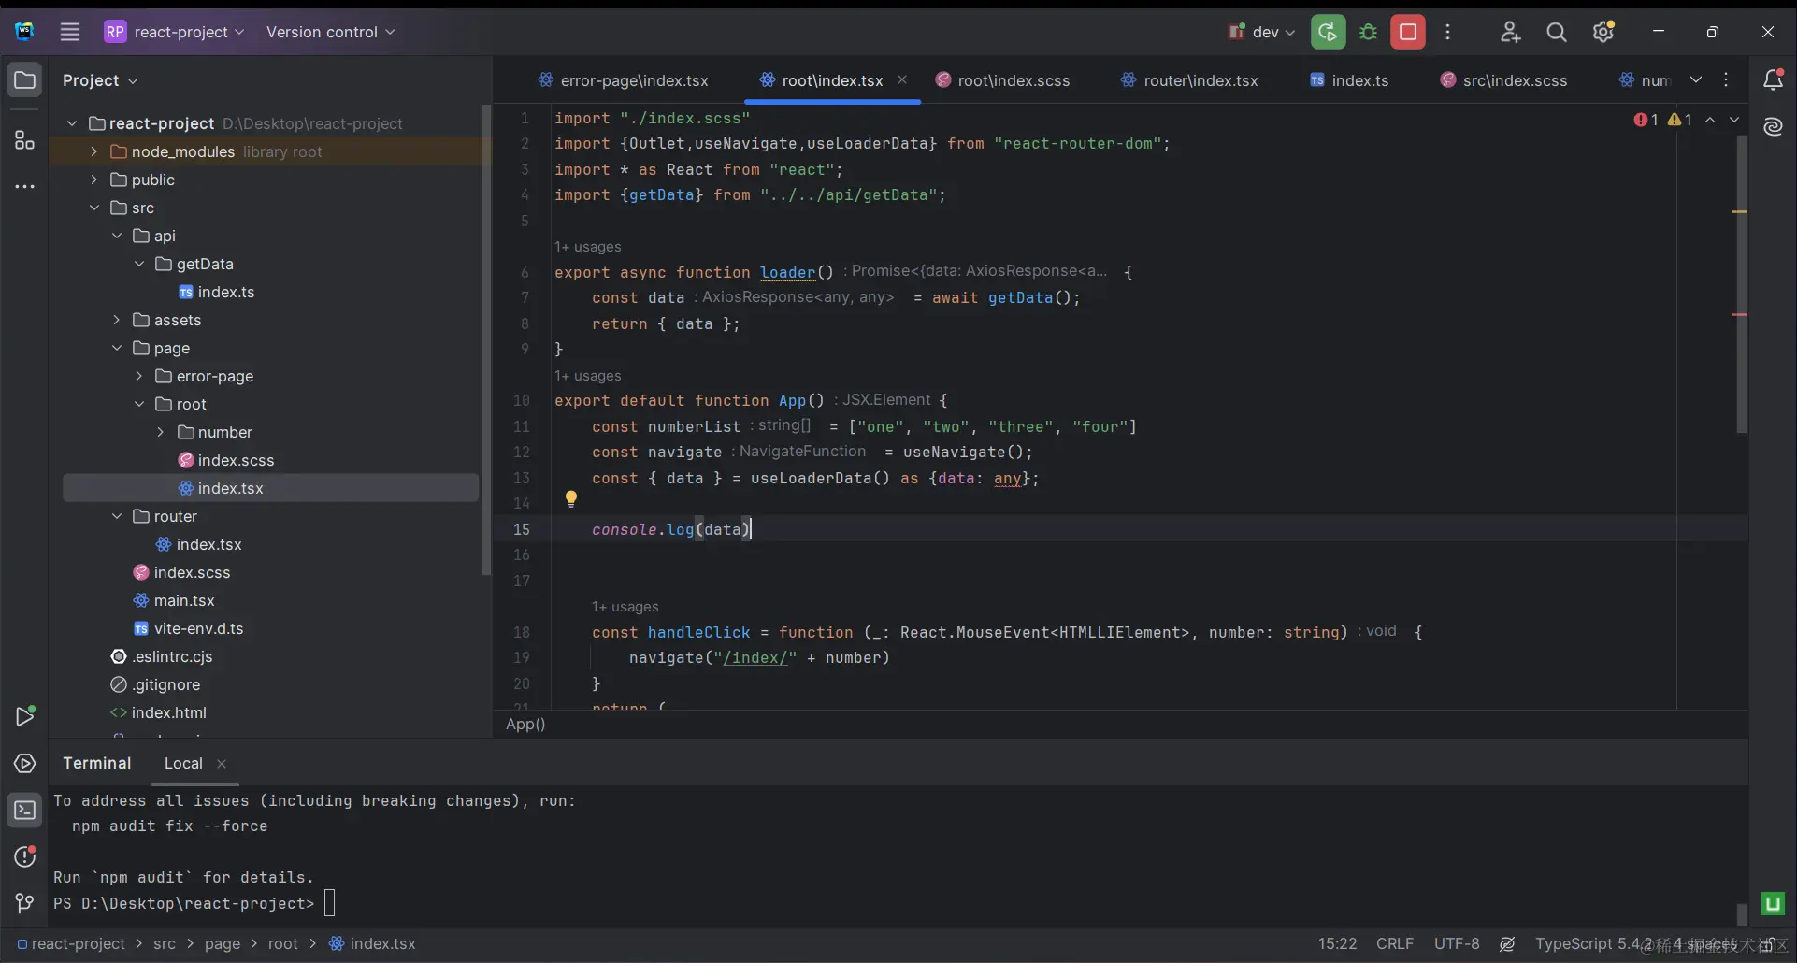The height and width of the screenshot is (963, 1797).
Task: Click the yellow lightbulb quick-fix icon
Action: pyautogui.click(x=571, y=499)
